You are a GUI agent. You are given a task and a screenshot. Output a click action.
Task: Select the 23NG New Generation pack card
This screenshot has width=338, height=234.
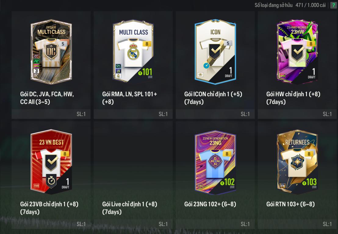215,162
